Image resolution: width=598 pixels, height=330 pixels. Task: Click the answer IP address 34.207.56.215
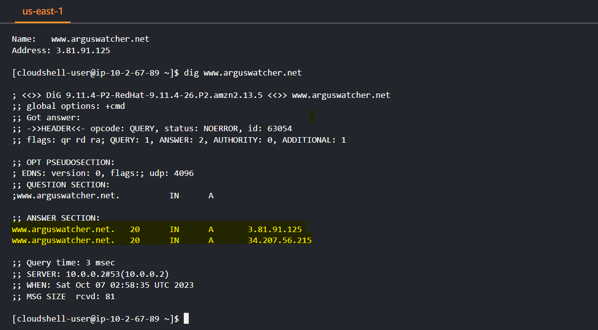(280, 241)
